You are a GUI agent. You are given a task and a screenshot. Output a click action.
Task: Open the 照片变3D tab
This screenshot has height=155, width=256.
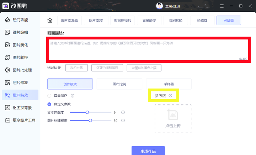click(x=96, y=20)
